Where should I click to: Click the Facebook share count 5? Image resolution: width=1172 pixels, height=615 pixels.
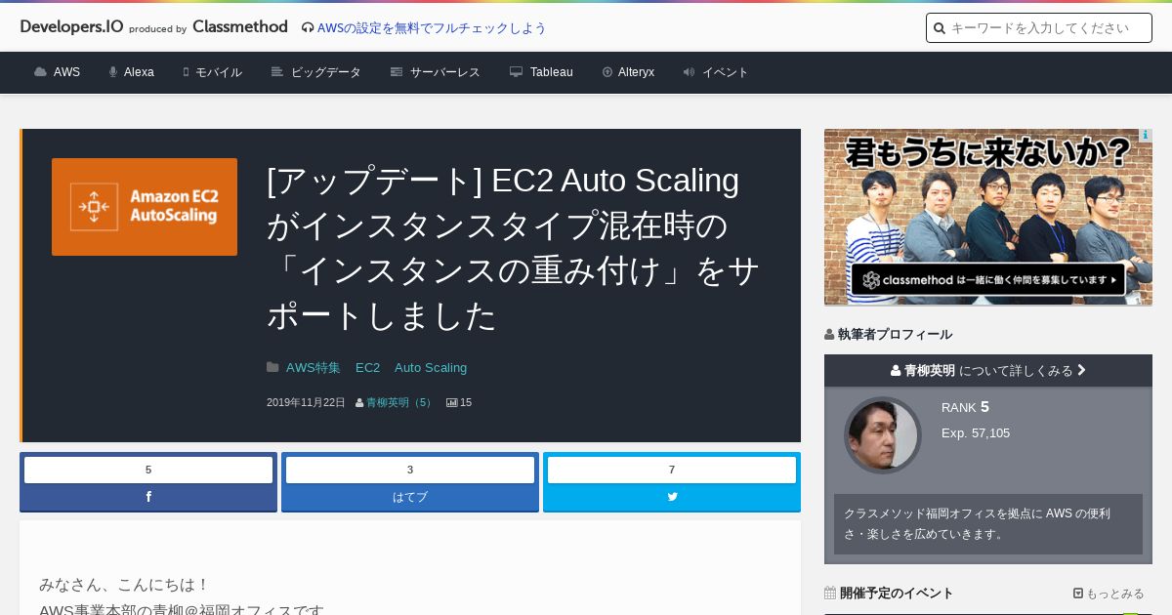148,470
